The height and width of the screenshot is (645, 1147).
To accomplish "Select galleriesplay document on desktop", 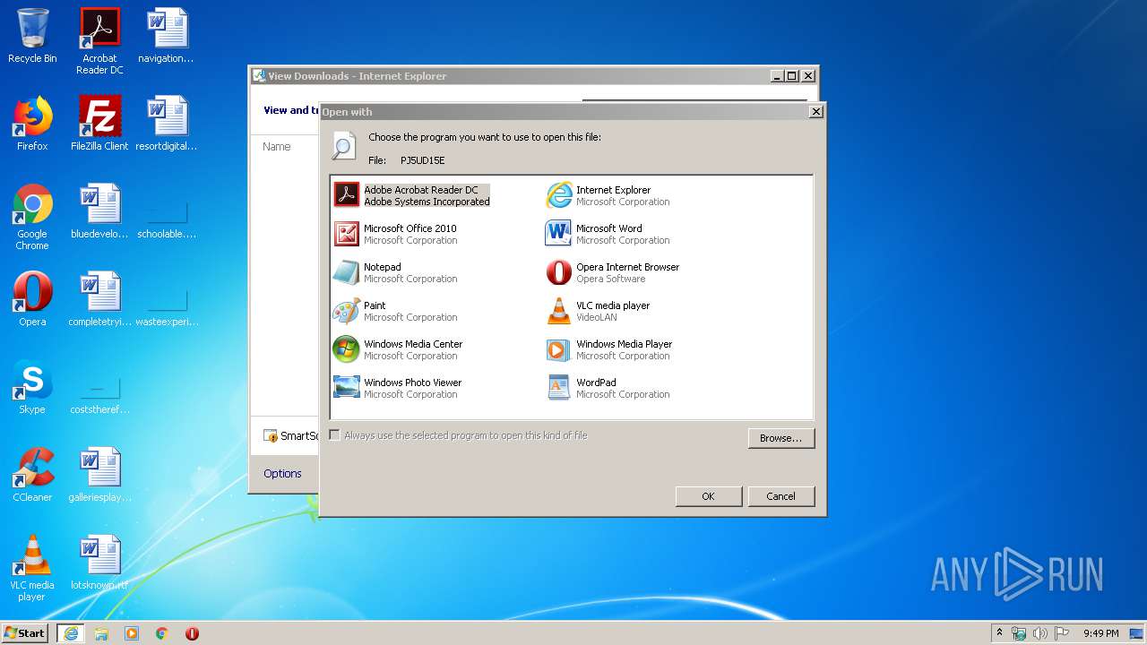I will (99, 475).
